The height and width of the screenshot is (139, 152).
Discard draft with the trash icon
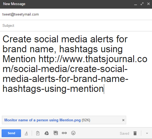135,133
